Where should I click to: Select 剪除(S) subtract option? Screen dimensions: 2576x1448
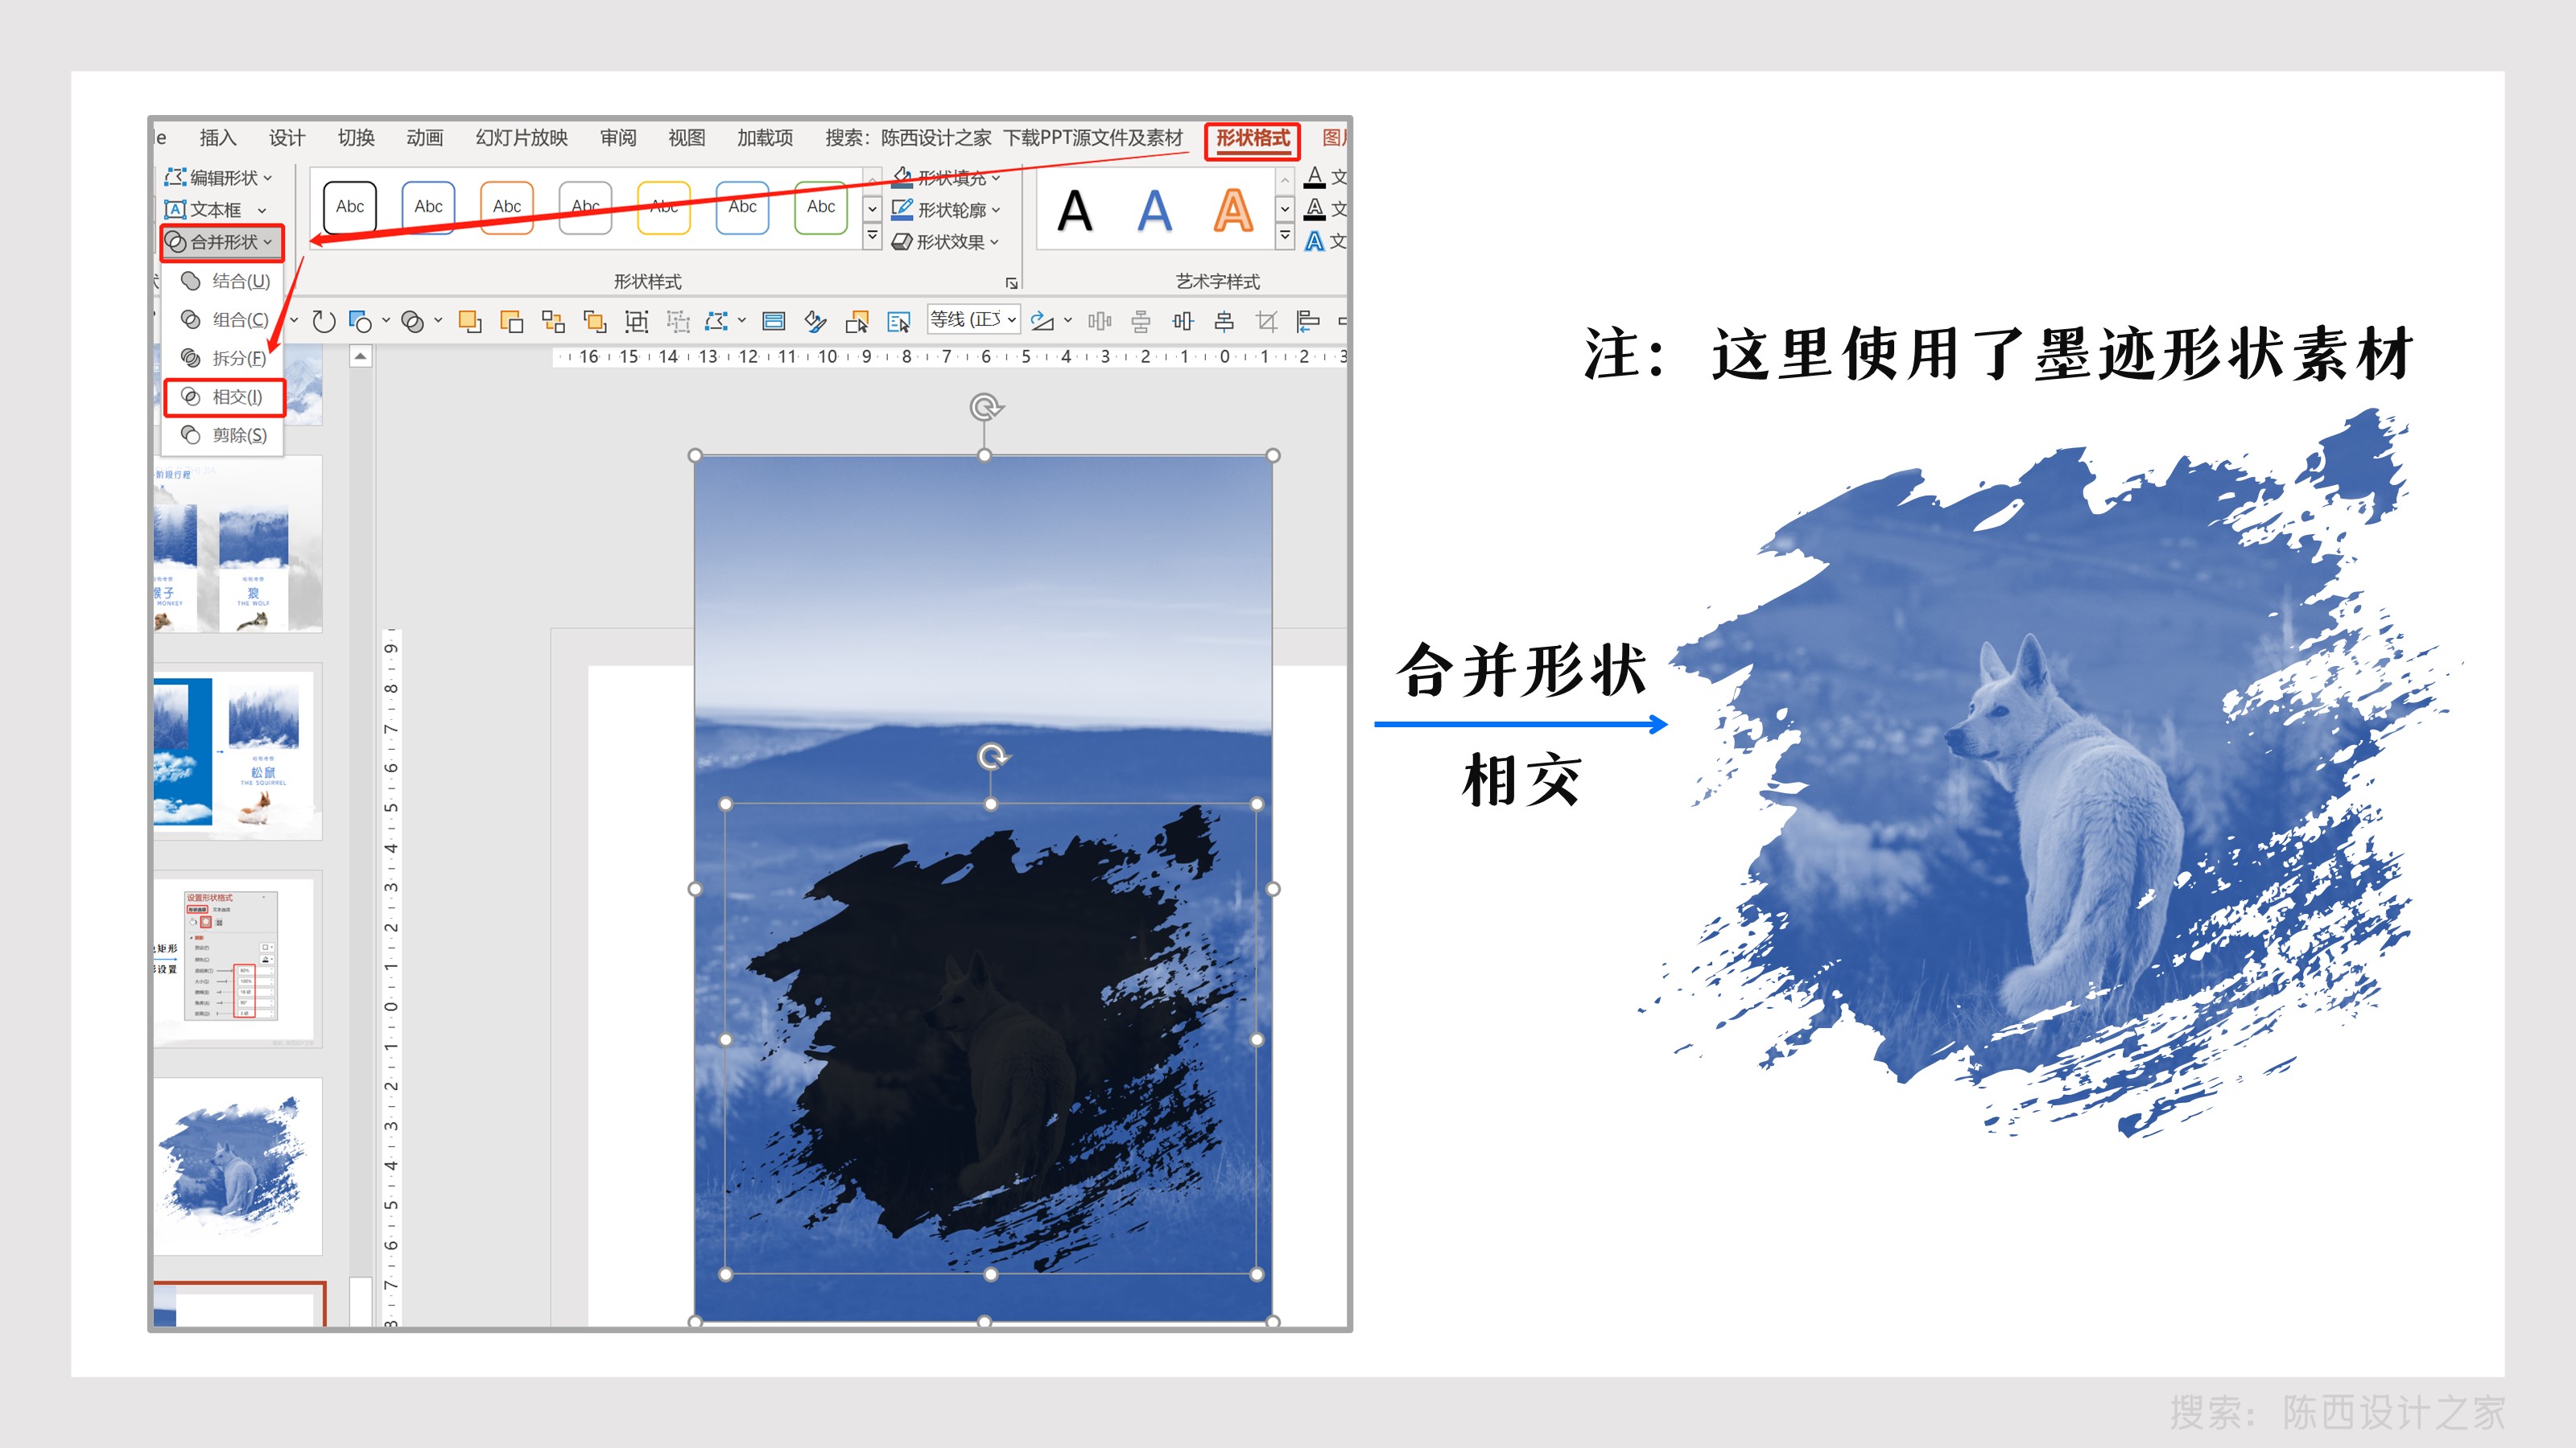pos(226,434)
